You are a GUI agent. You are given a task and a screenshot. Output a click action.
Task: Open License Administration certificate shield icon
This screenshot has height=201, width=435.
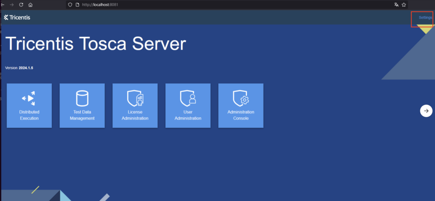pos(135,98)
